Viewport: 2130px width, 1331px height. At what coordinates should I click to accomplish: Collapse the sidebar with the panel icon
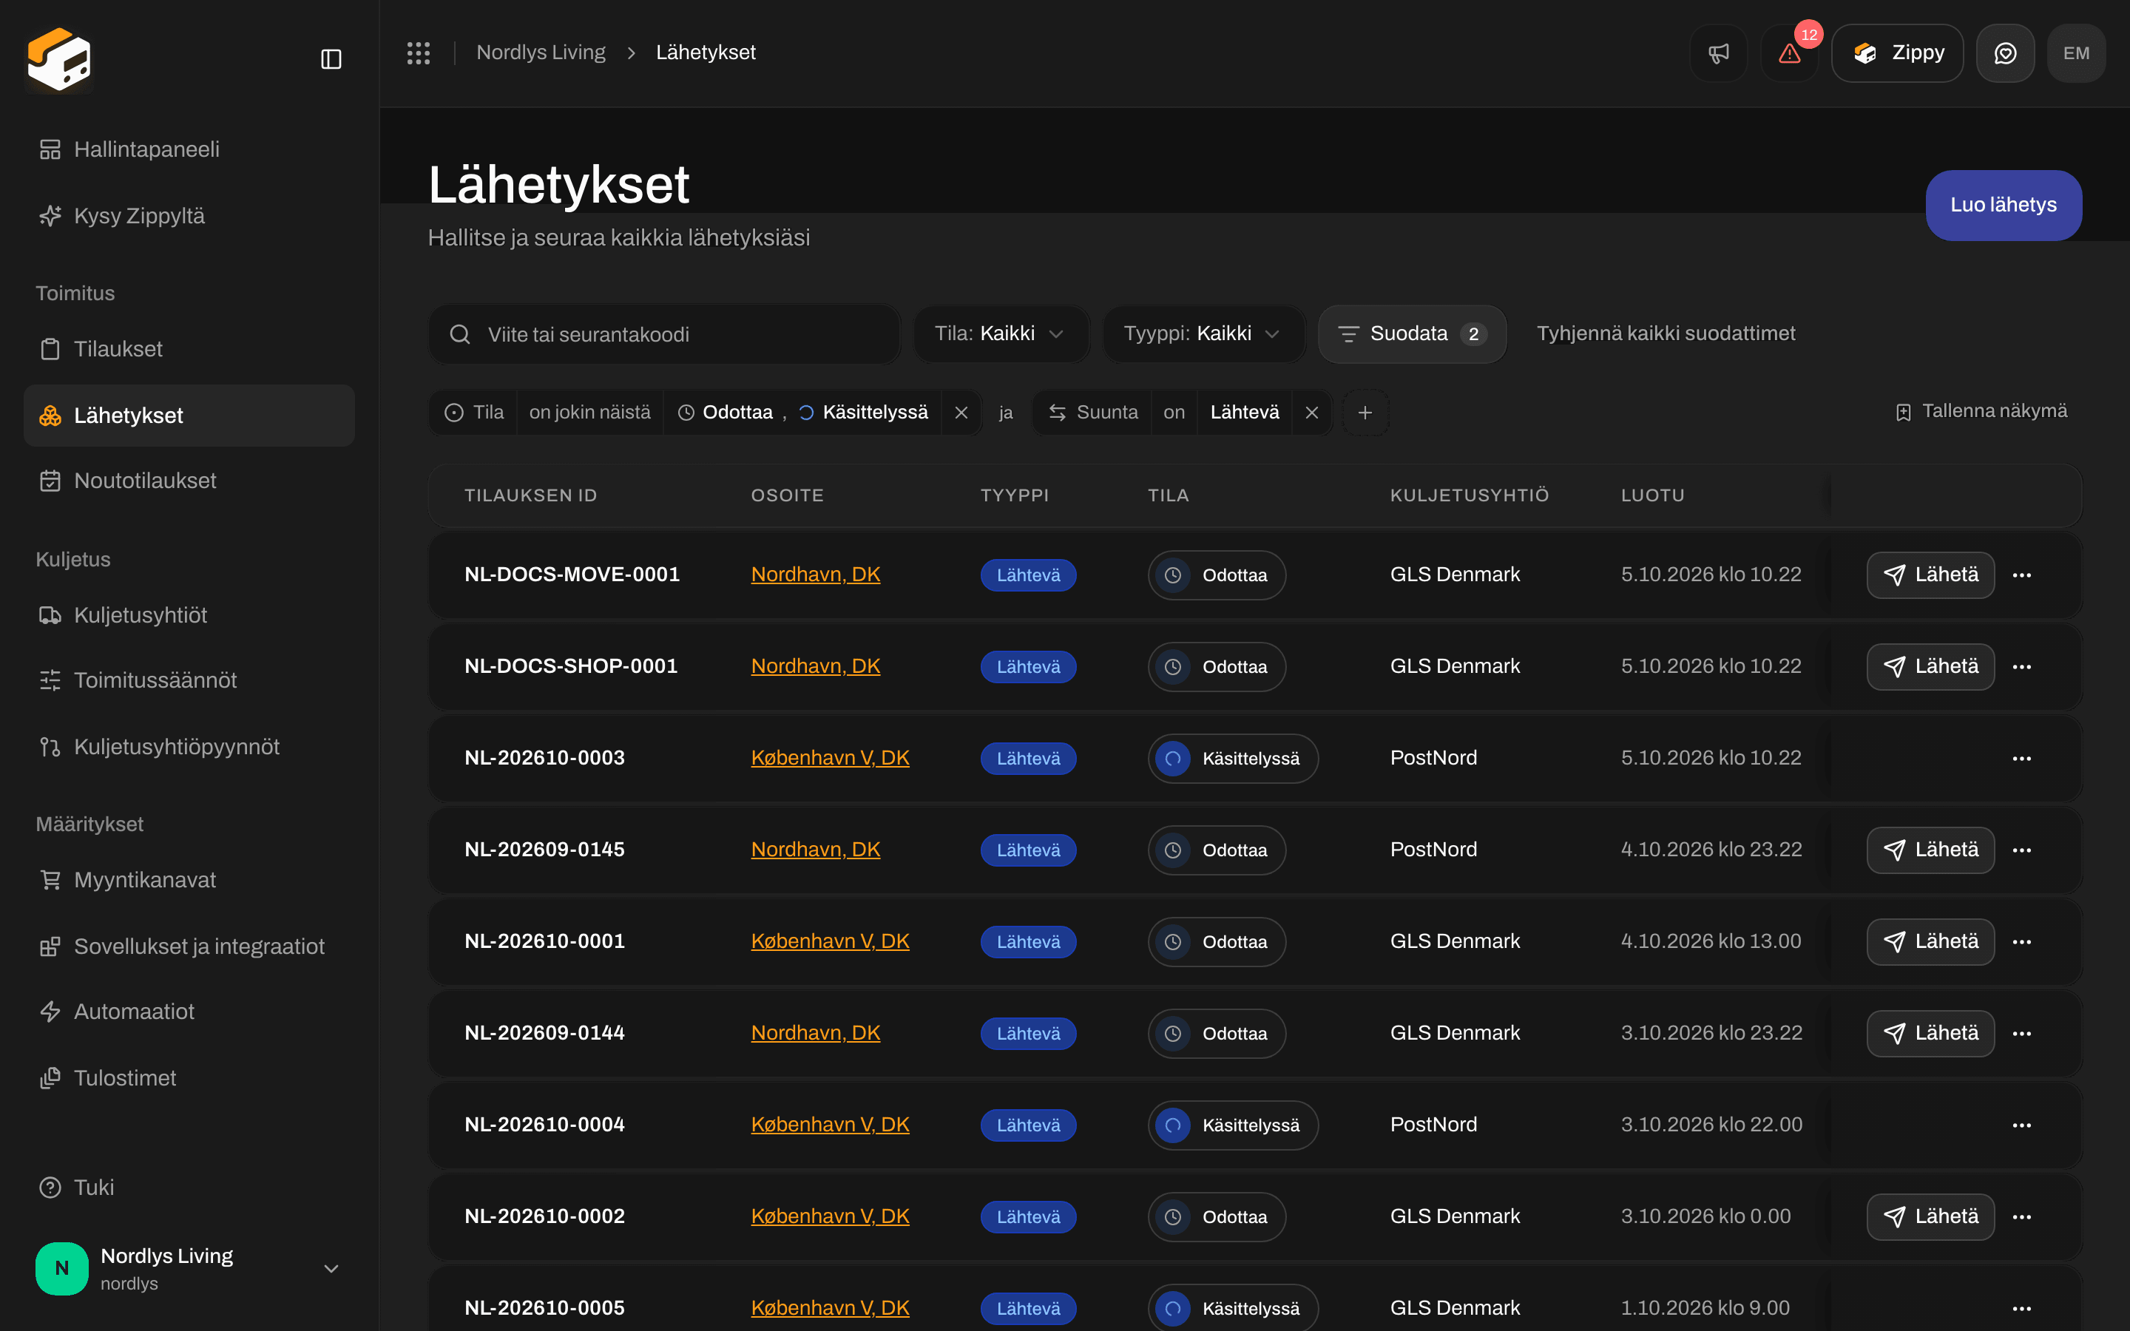(x=331, y=59)
